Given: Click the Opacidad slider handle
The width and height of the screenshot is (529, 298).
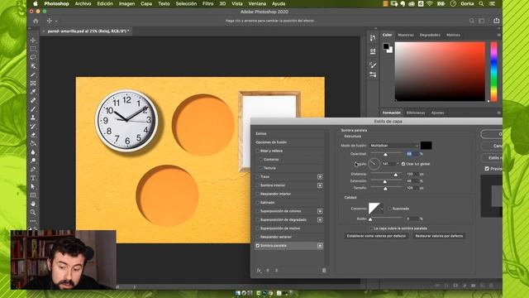Looking at the screenshot, I should tap(385, 155).
